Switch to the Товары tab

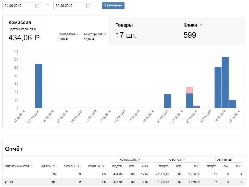point(143,32)
